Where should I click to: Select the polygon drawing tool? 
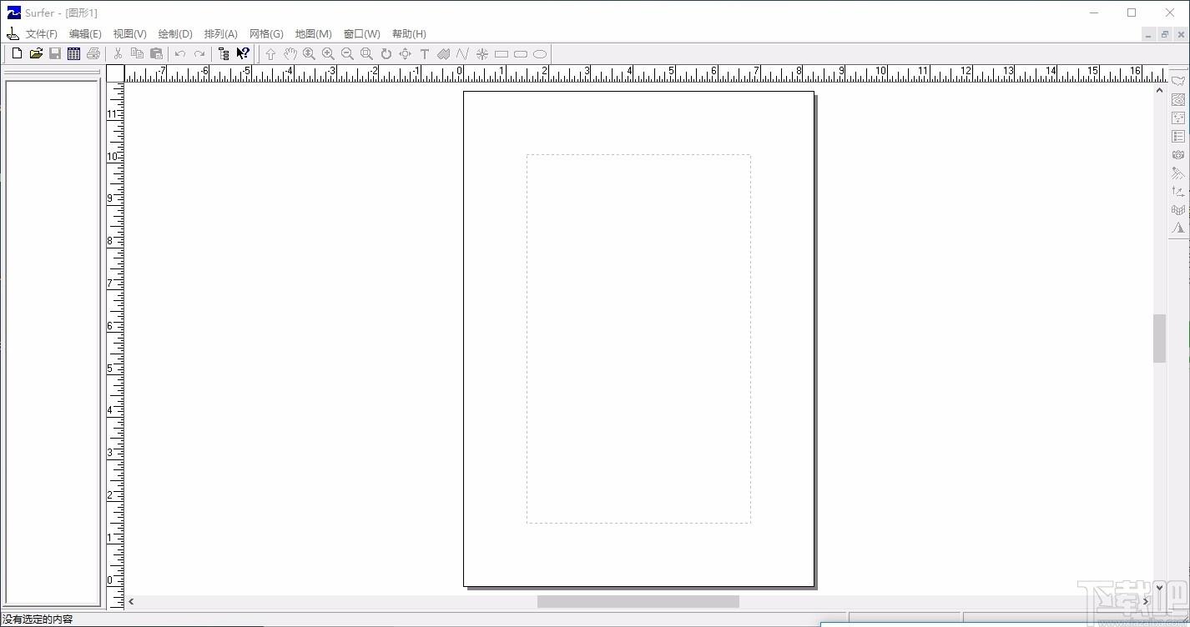443,53
